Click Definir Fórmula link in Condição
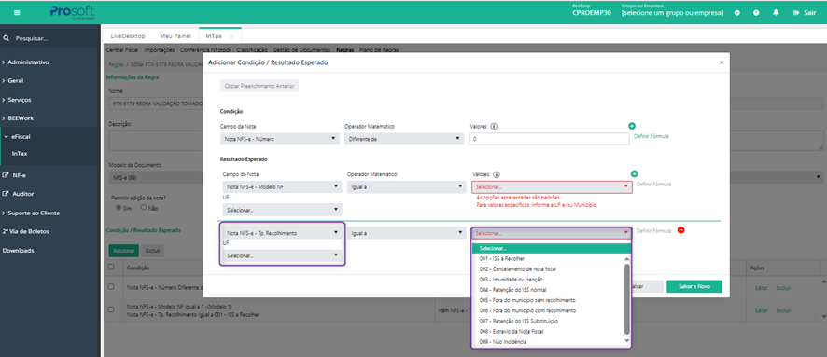The image size is (827, 357). tap(652, 136)
